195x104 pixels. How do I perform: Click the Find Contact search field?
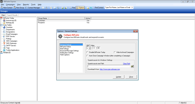pyautogui.click(x=118, y=8)
